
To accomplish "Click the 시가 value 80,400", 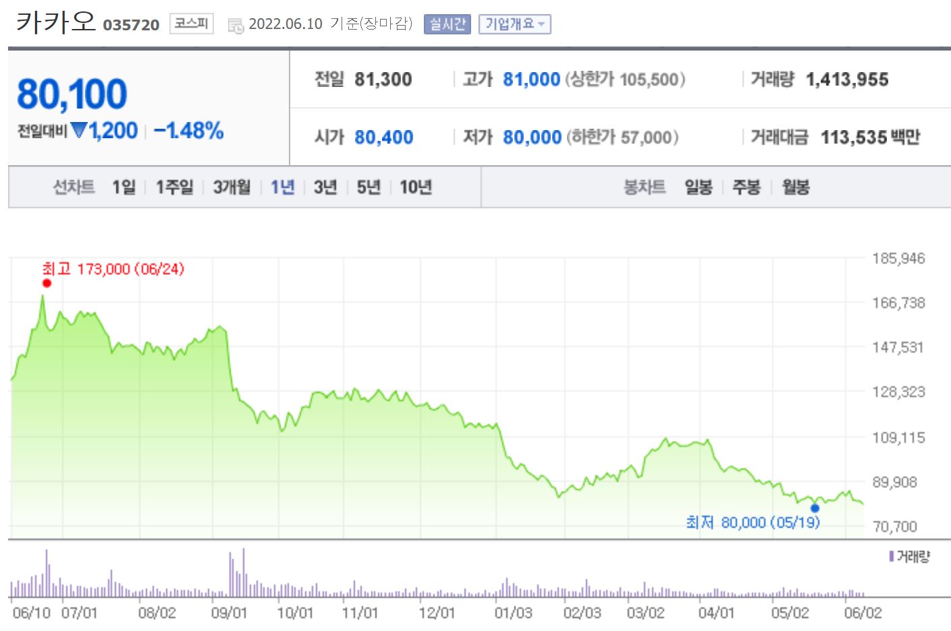I will [x=384, y=138].
